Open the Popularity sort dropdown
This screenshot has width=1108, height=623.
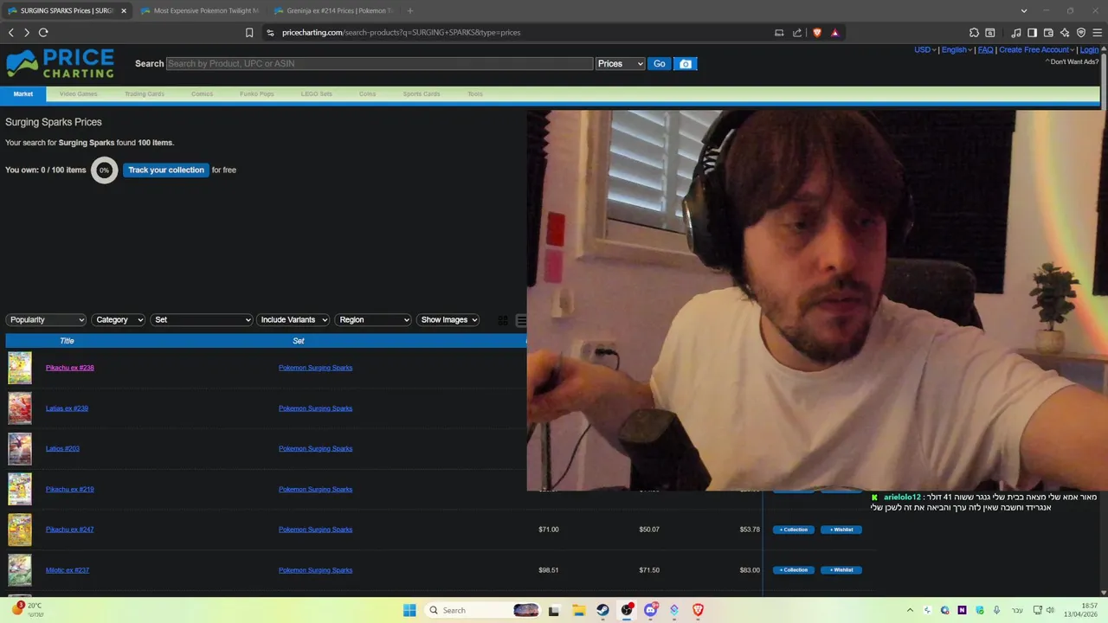point(46,319)
